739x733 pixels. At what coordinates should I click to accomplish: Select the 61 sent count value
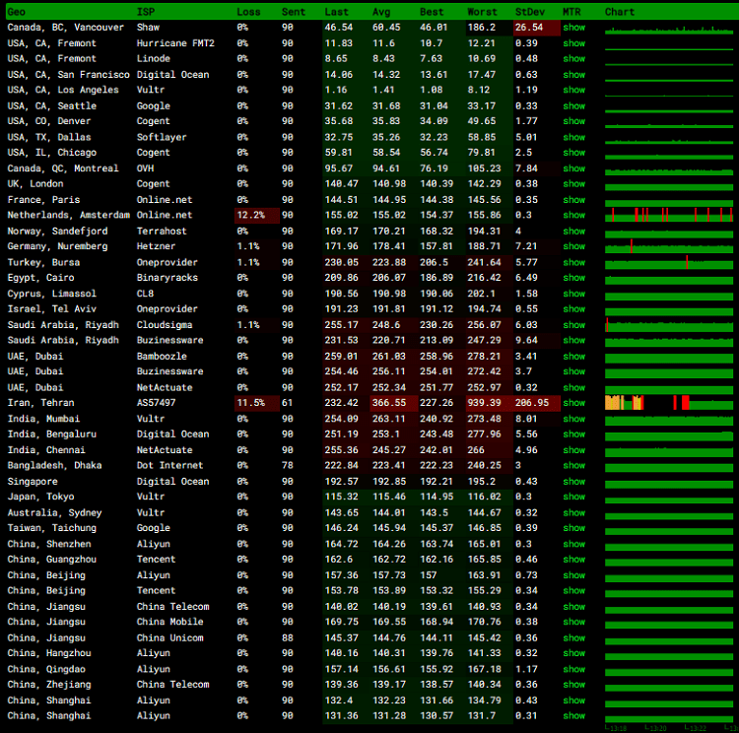click(x=288, y=403)
